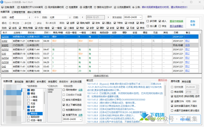The width and height of the screenshot is (204, 127).
Task: Click the 检查更新 refresh icon
Action: [67, 7]
